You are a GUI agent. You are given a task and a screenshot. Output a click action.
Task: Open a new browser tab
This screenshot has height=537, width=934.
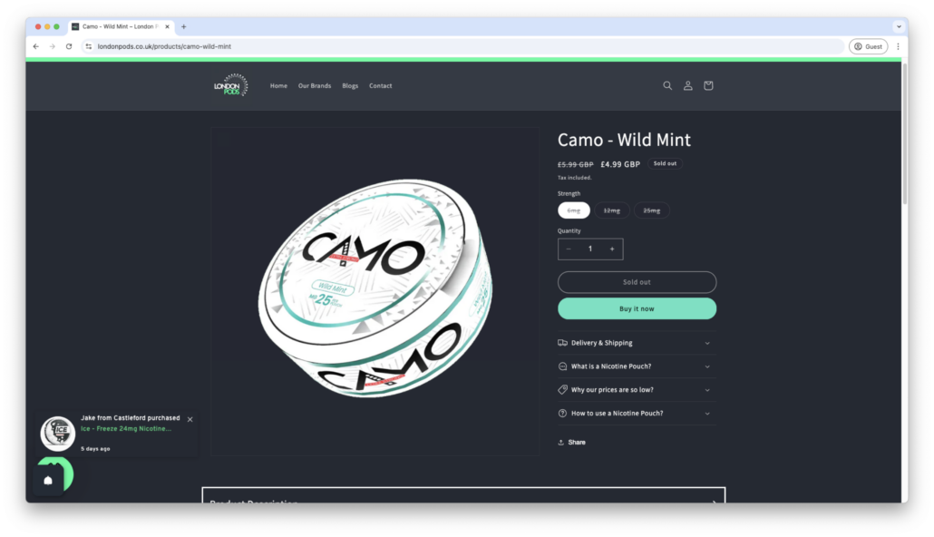click(183, 27)
